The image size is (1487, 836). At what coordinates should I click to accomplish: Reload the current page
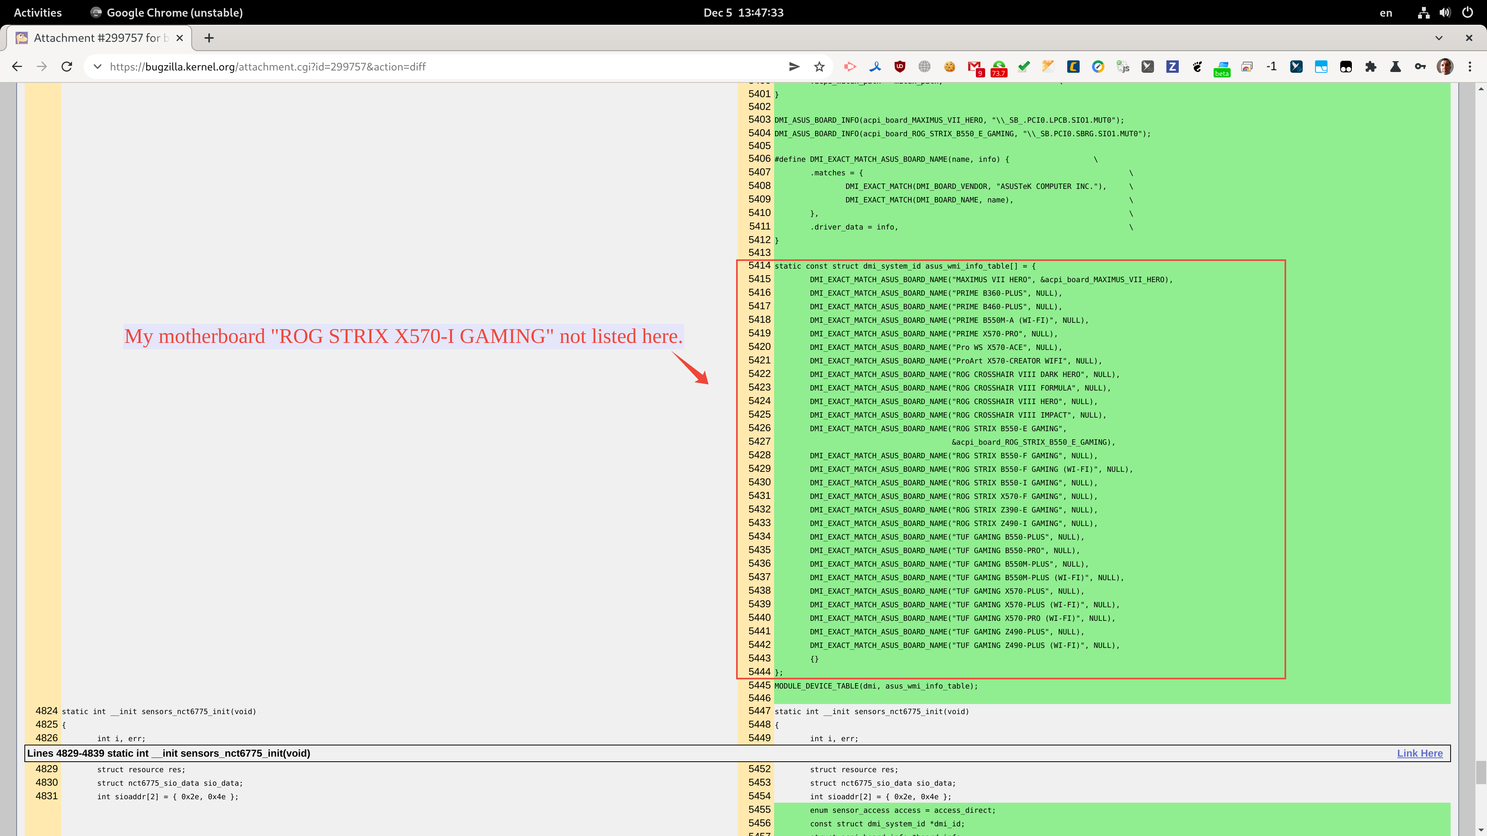(67, 67)
